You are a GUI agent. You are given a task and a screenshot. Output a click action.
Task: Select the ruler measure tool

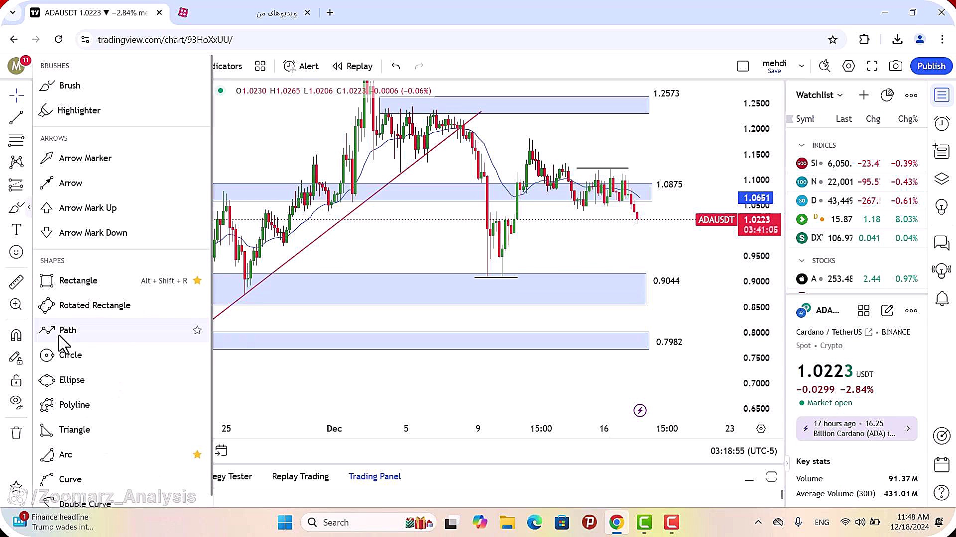(16, 282)
